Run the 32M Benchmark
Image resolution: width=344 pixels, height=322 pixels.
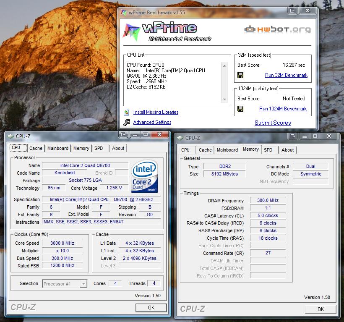286,75
